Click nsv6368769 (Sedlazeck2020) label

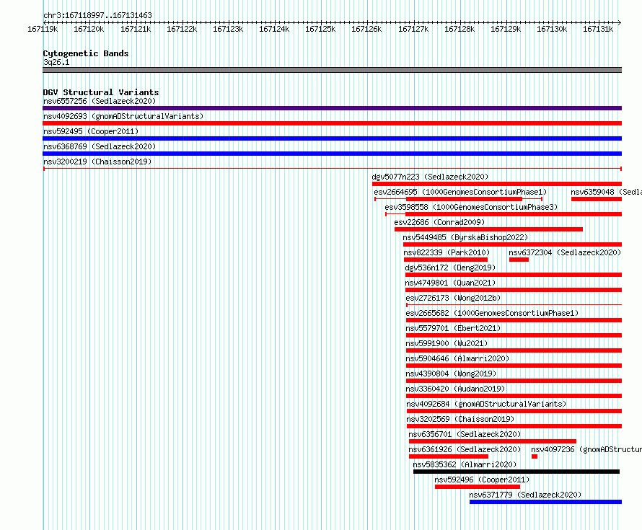100,146
